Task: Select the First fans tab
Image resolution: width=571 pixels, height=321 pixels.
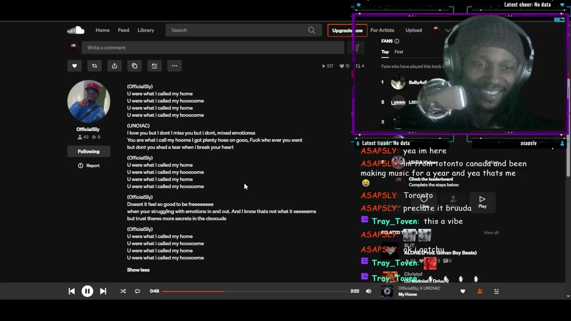Action: [x=399, y=52]
